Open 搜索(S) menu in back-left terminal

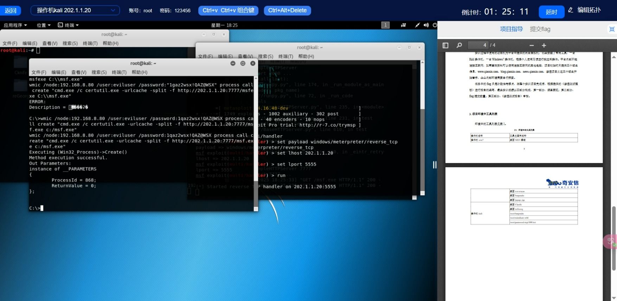[70, 44]
